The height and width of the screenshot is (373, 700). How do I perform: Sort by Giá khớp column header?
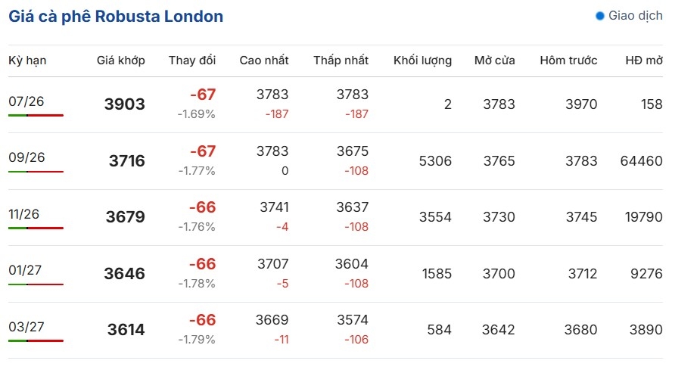click(x=121, y=61)
